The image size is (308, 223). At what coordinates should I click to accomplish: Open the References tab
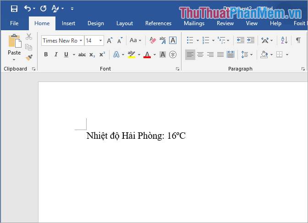pyautogui.click(x=158, y=23)
